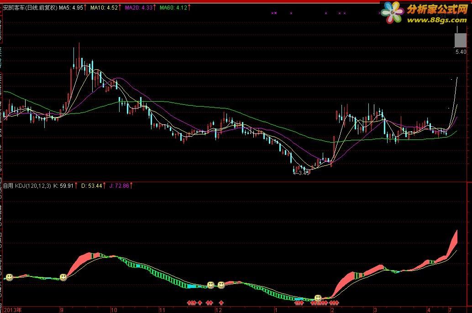Viewport: 472px width, 313px height.
Task: Click the smiley face just after the 12 label
Action: (x=221, y=284)
